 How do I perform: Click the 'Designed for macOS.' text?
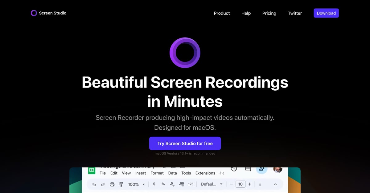(185, 127)
